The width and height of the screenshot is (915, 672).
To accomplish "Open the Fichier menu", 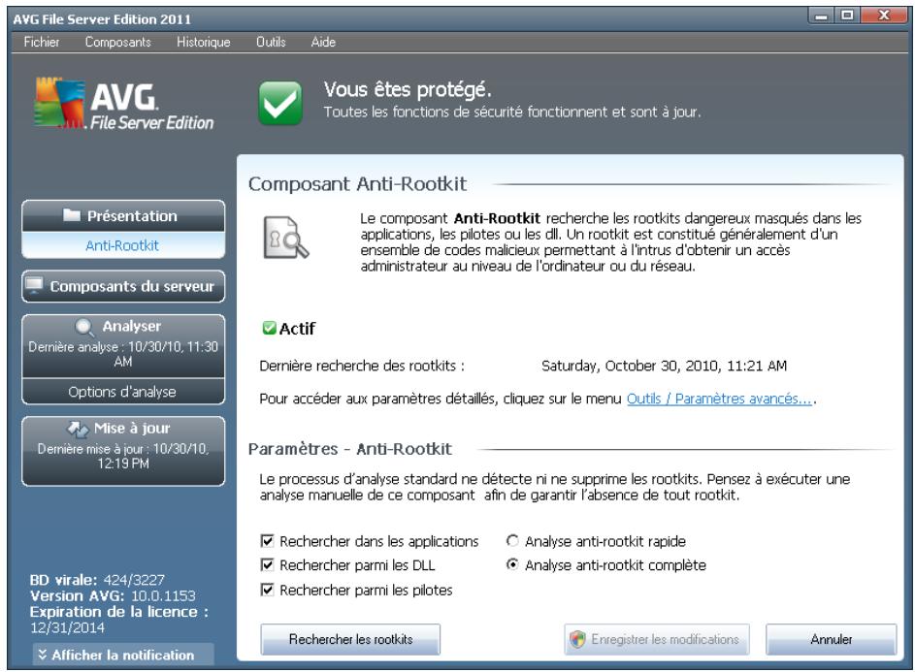I will tap(42, 42).
